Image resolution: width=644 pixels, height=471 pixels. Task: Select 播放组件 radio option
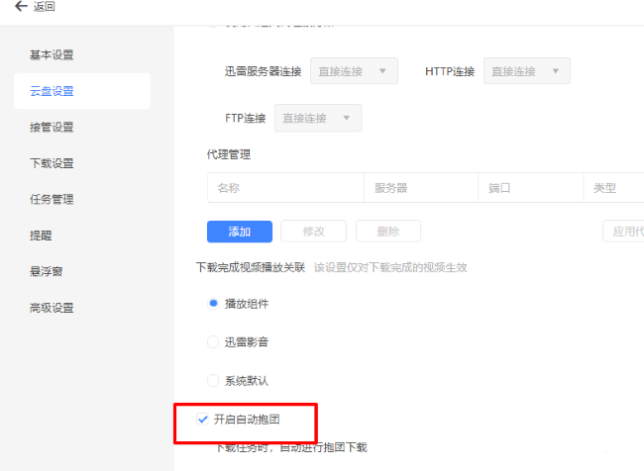tap(213, 304)
